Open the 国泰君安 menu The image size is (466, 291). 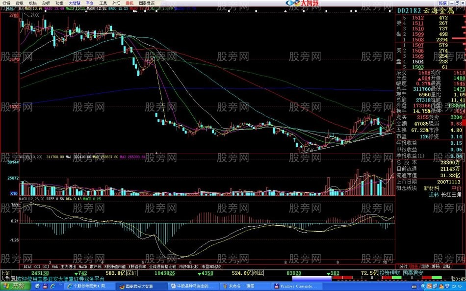click(147, 3)
